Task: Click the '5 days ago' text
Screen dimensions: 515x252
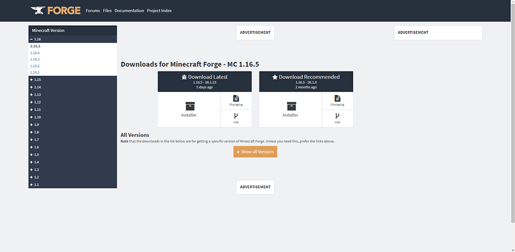Action: point(204,87)
